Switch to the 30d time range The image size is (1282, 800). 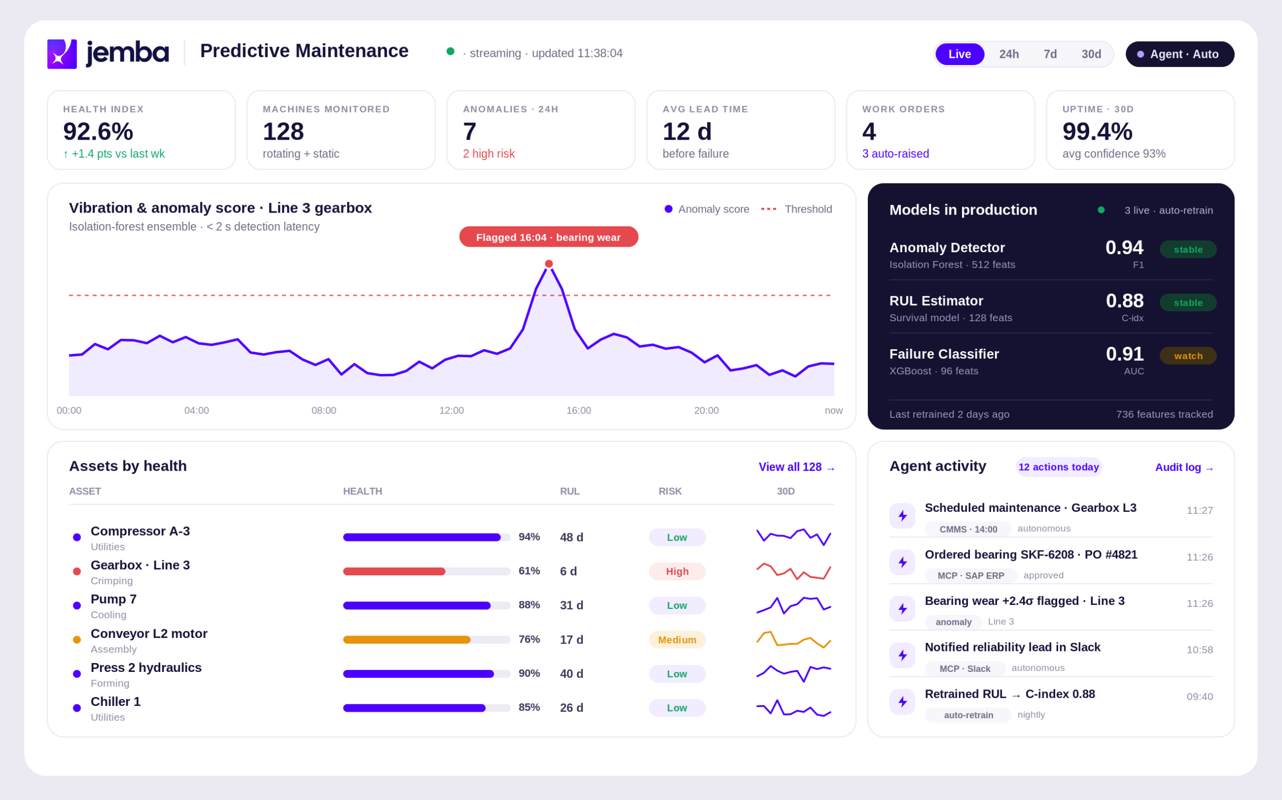(1091, 54)
